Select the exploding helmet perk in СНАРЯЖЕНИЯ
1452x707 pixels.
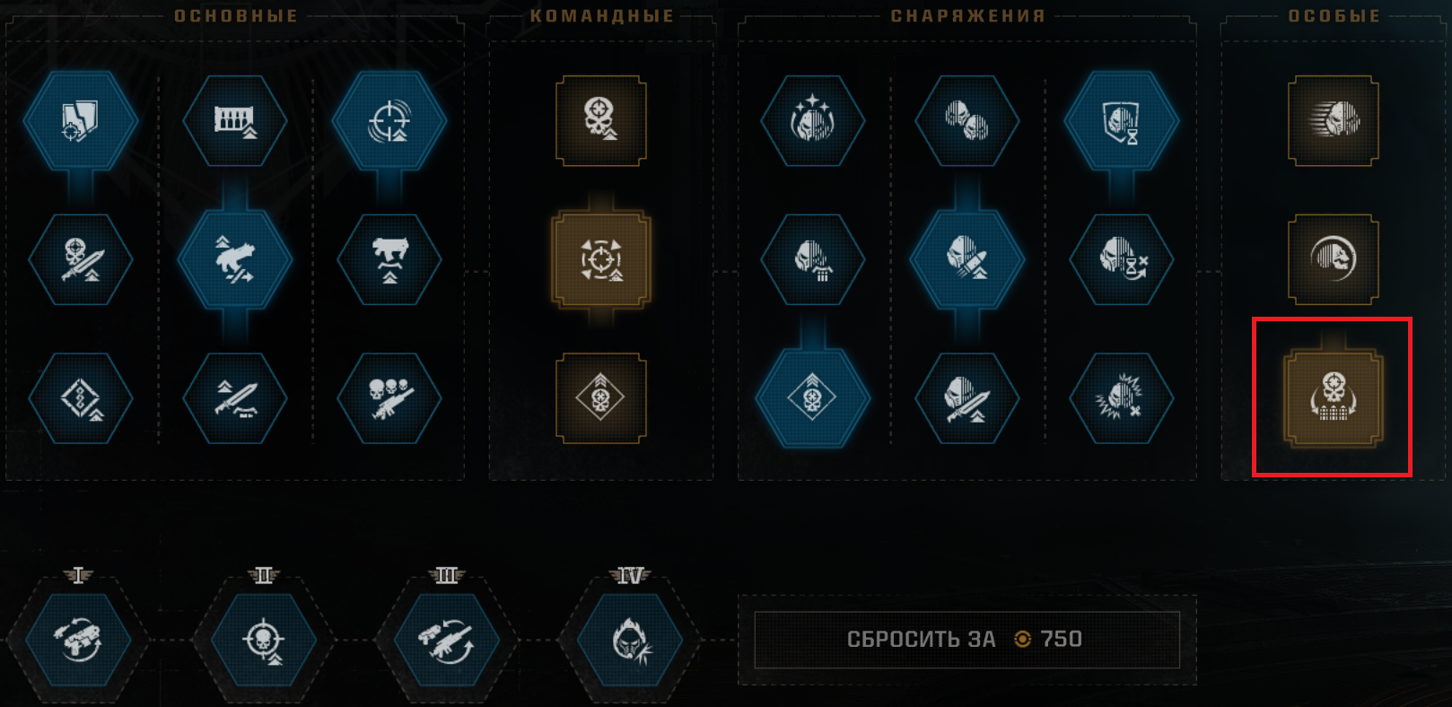(1122, 398)
